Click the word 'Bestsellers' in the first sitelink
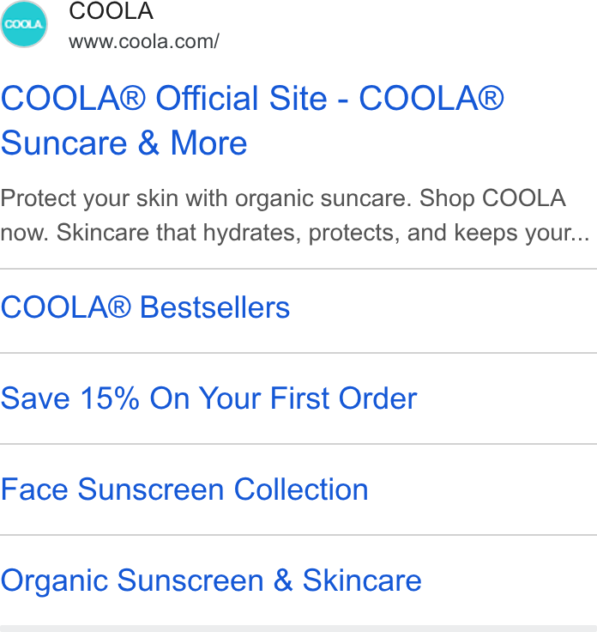 coord(214,307)
